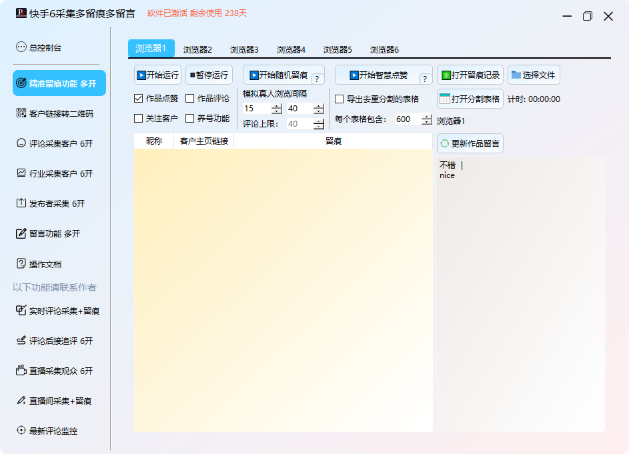Click the 开始运行 button

(157, 75)
